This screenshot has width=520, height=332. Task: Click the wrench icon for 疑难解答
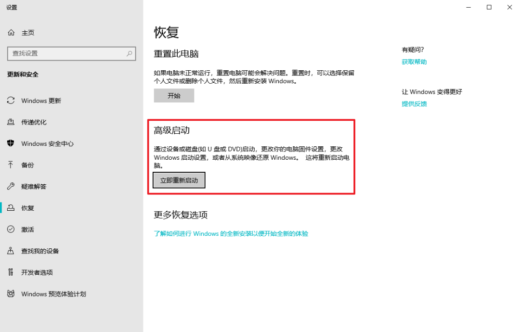pyautogui.click(x=11, y=186)
